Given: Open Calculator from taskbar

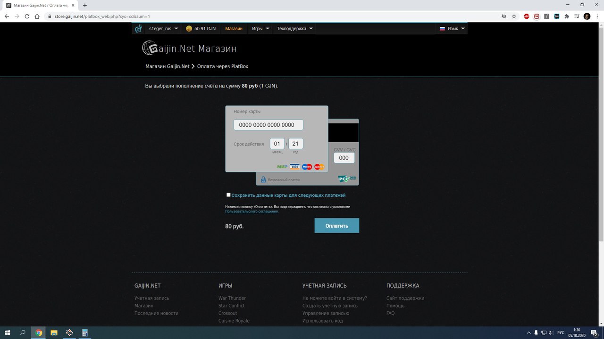Looking at the screenshot, I should tap(85, 332).
